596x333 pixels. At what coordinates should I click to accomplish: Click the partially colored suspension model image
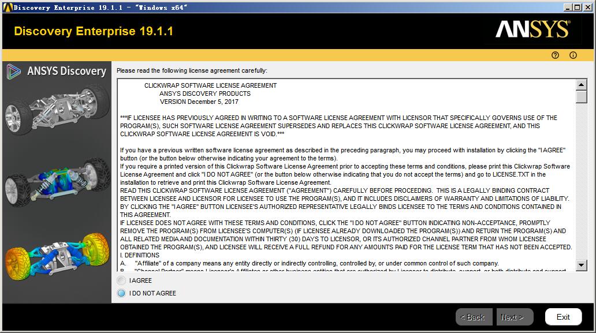click(x=57, y=181)
